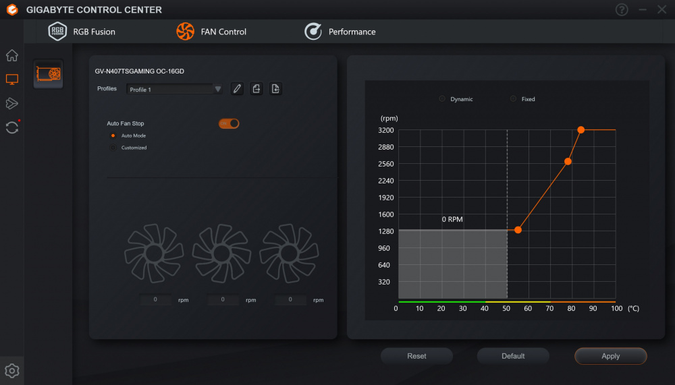The width and height of the screenshot is (675, 385).
Task: Open the RGB Fusion tab
Action: click(x=82, y=32)
